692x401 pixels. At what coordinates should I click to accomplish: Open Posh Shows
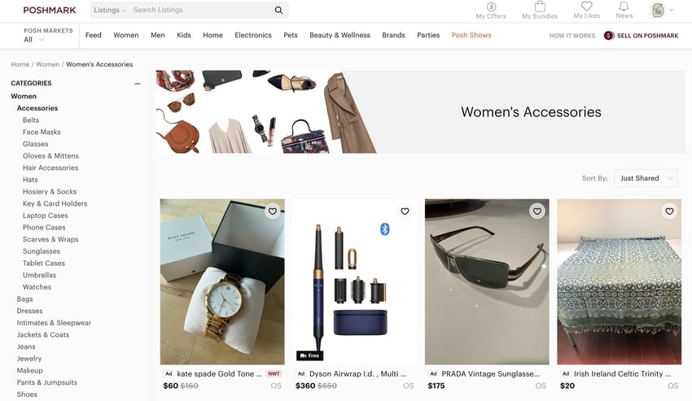pyautogui.click(x=471, y=35)
